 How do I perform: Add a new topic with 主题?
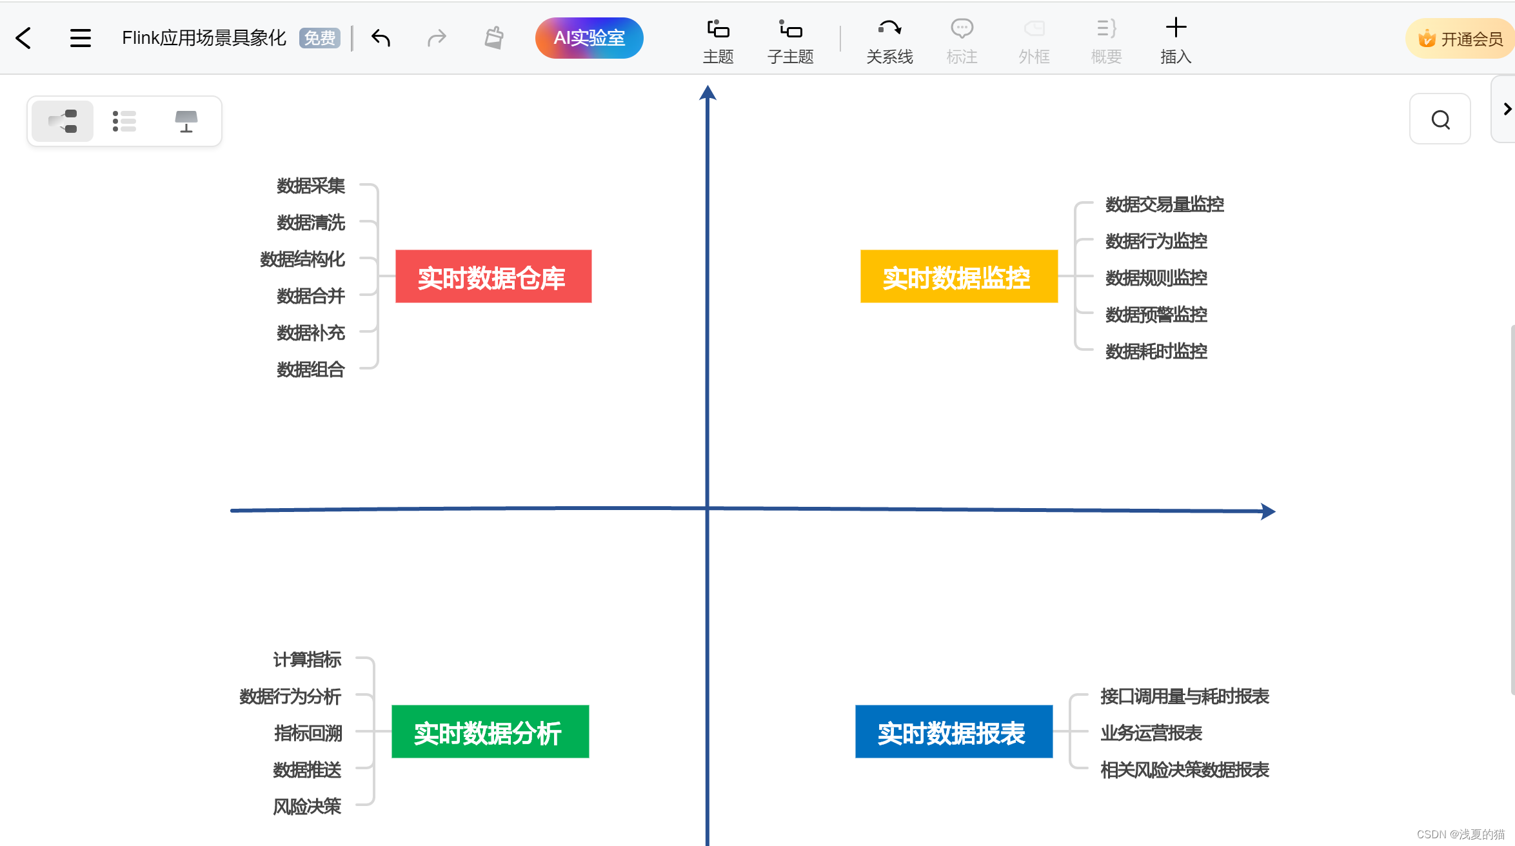pos(718,41)
